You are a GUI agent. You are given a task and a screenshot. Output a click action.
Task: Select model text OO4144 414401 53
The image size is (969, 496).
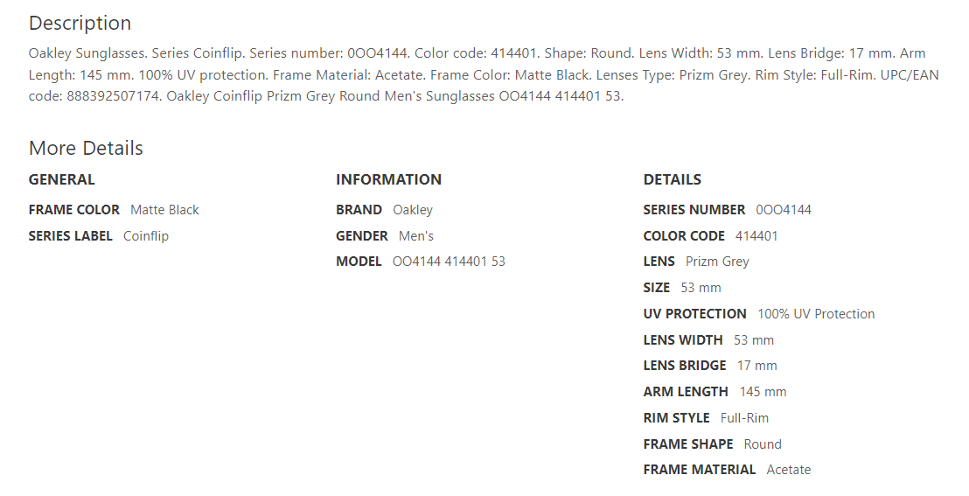point(449,262)
